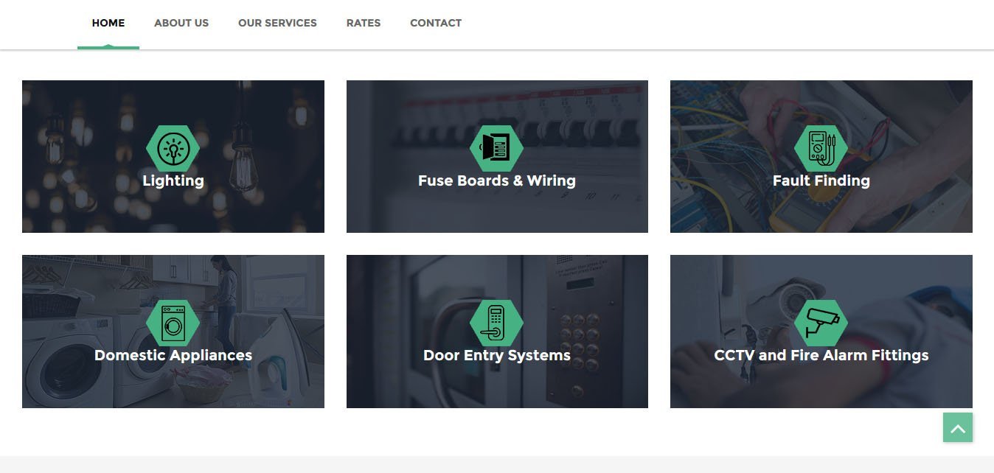Screen dimensions: 994x473
Task: Open the Fault Finding service link
Action: 821,181
